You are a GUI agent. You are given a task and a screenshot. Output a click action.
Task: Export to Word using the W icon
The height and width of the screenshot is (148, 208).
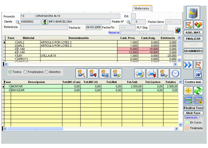tap(198, 75)
